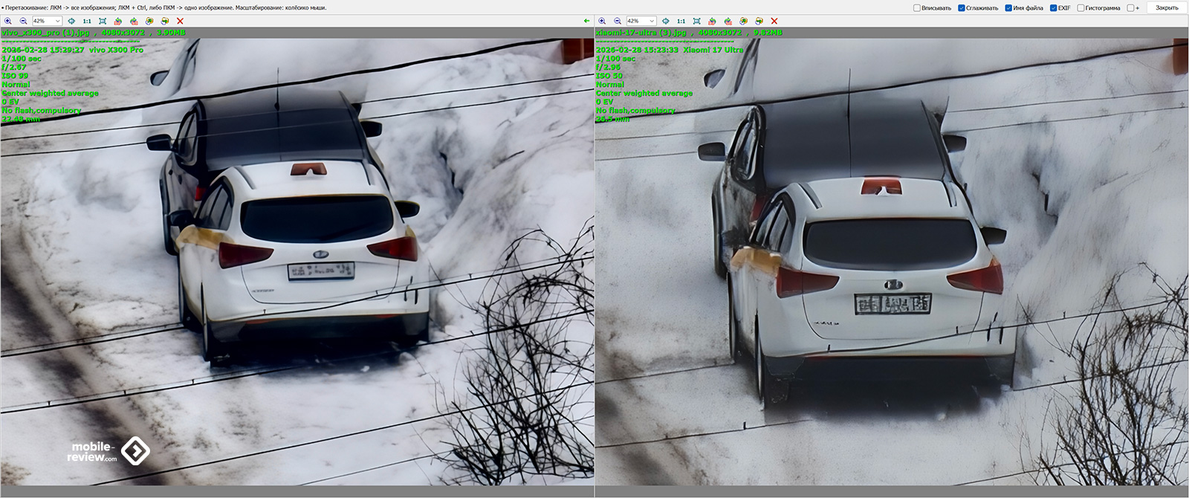Enable the Вписывать checkbox
Screen dimensions: 1189x498
(x=917, y=8)
